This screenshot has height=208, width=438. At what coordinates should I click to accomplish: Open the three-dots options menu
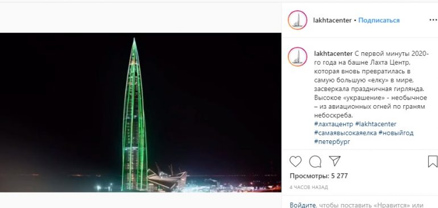point(433,20)
